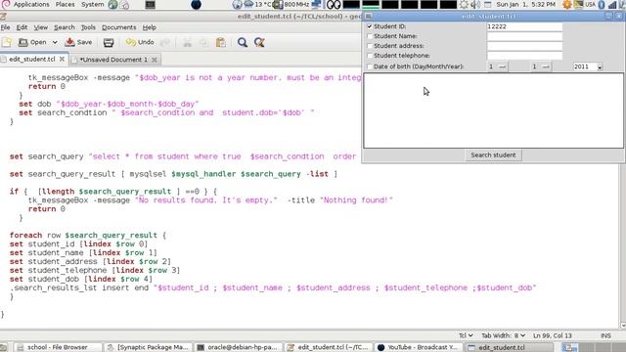This screenshot has width=626, height=352.
Task: Open the File menu in gedit
Action: [x=5, y=27]
